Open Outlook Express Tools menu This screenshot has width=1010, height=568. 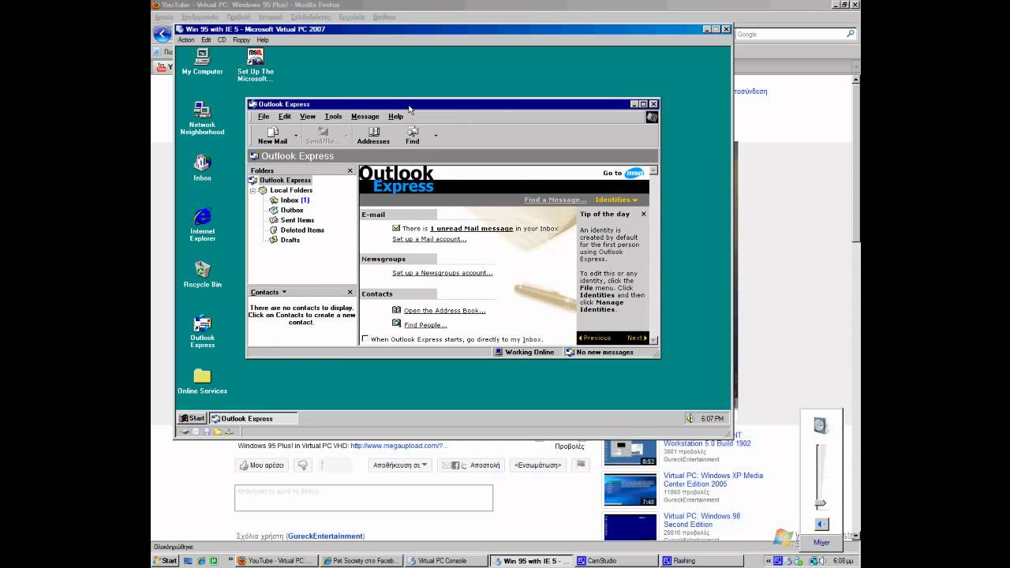(333, 116)
